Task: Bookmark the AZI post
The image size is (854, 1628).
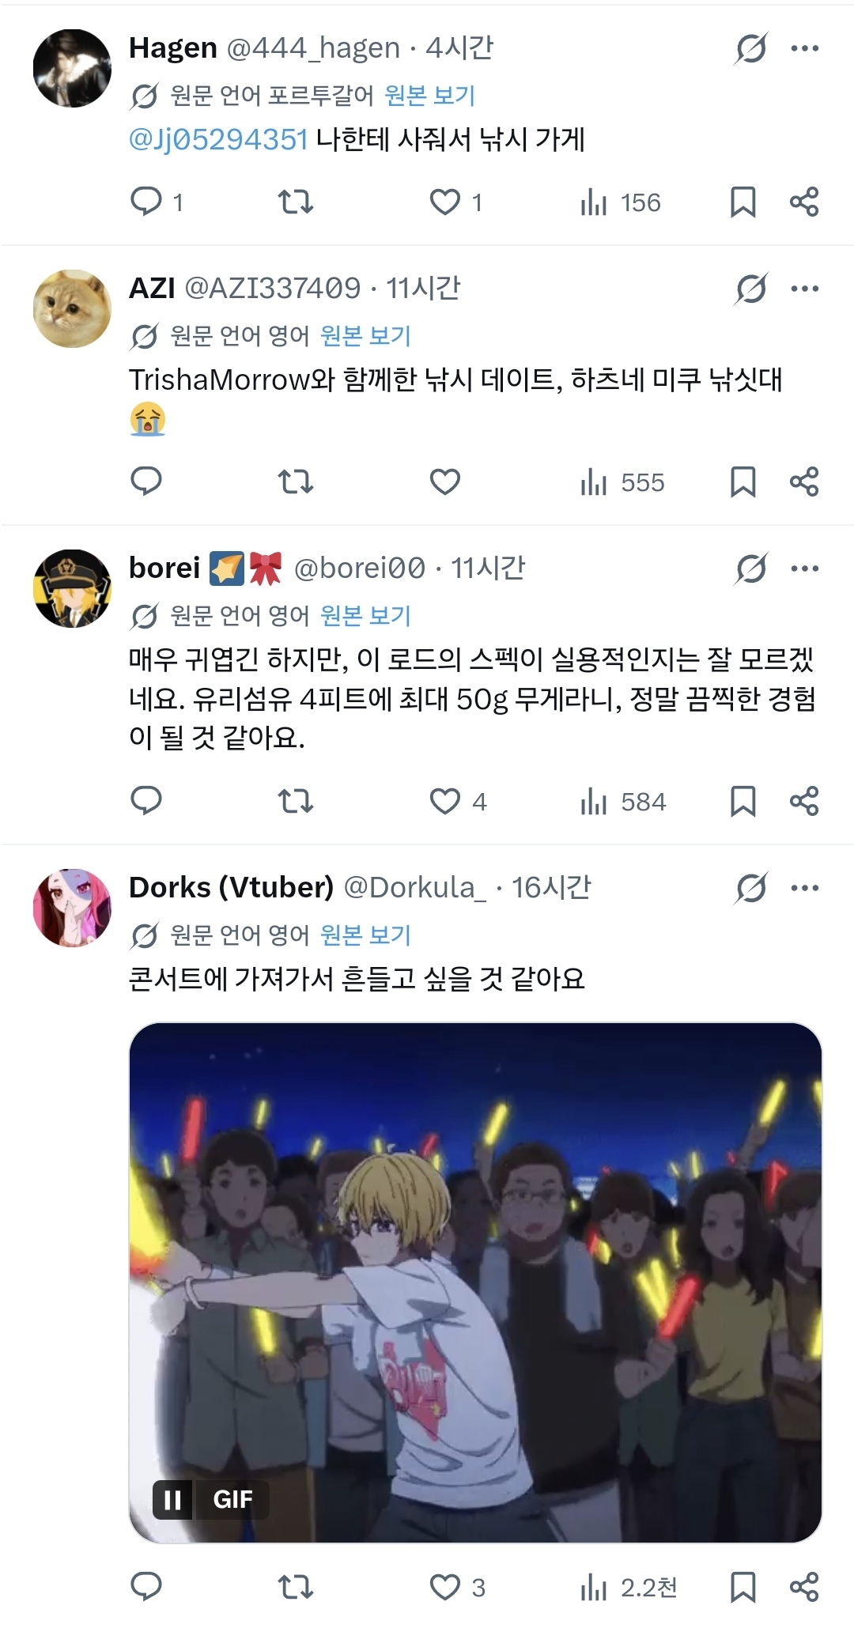Action: (743, 482)
